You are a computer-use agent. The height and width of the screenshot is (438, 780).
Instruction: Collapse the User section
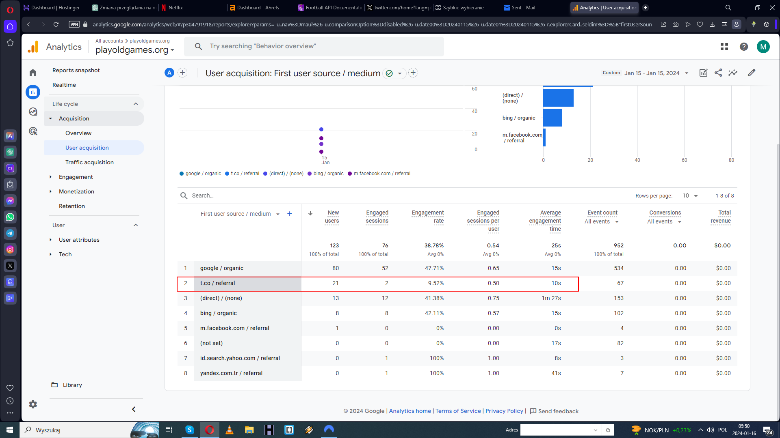[136, 225]
